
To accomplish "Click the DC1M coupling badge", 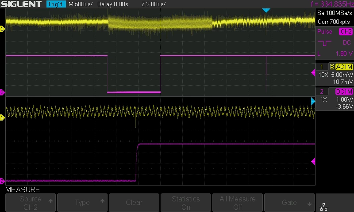I will (344, 92).
